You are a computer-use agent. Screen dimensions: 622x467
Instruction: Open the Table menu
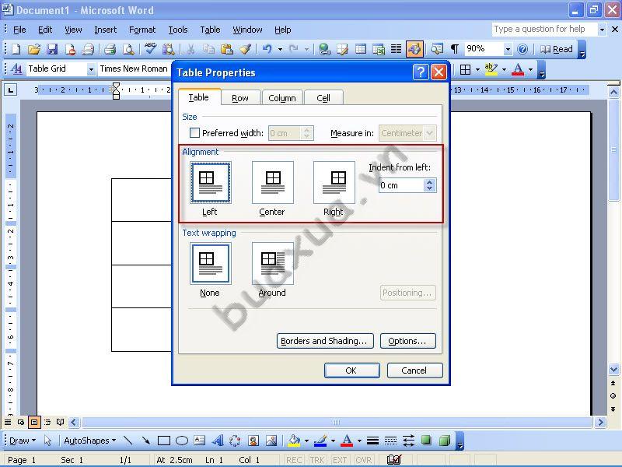click(x=210, y=30)
